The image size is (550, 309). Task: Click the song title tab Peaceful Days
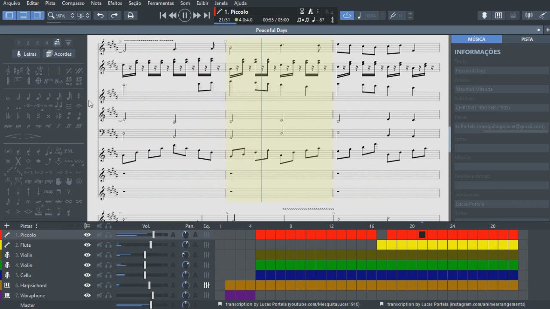coord(272,30)
